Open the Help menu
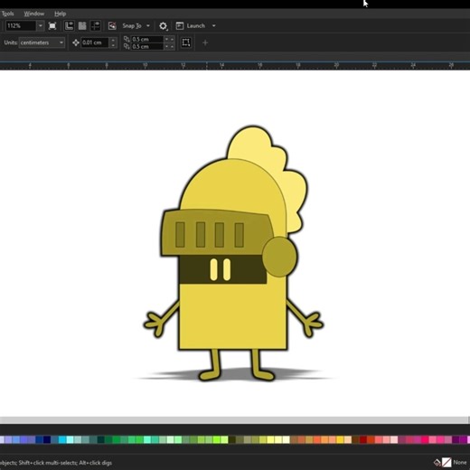 click(60, 14)
